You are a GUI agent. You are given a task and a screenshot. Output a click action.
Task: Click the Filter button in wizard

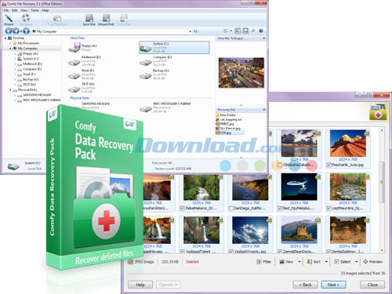point(264,262)
